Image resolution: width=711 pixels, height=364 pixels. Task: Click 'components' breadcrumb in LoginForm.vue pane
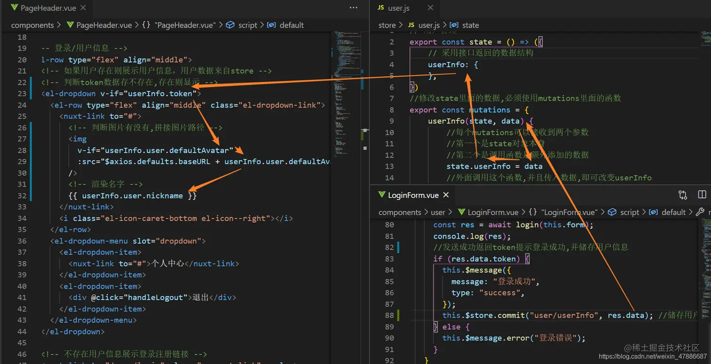pyautogui.click(x=400, y=212)
